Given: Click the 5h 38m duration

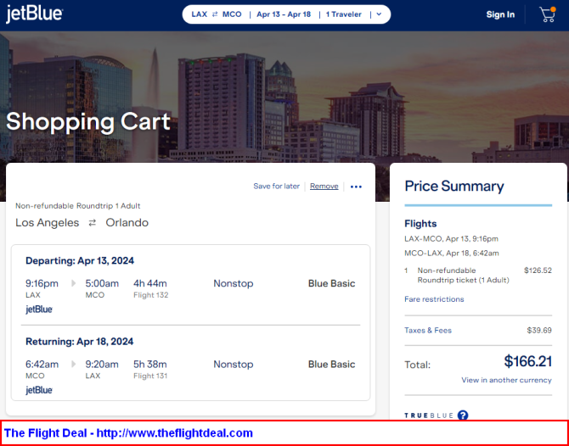Looking at the screenshot, I should (x=150, y=364).
